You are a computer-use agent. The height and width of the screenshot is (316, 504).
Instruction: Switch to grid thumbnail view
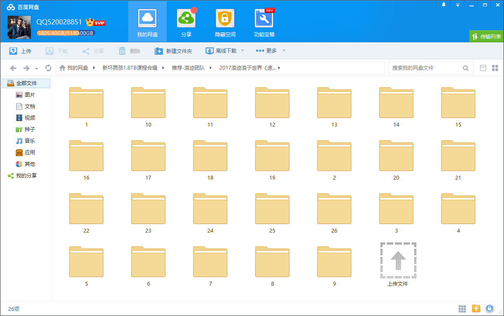click(495, 68)
